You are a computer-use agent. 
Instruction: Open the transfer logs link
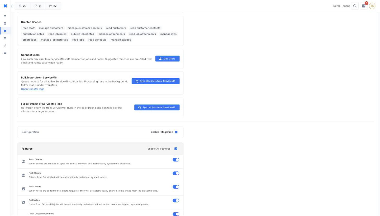33,89
